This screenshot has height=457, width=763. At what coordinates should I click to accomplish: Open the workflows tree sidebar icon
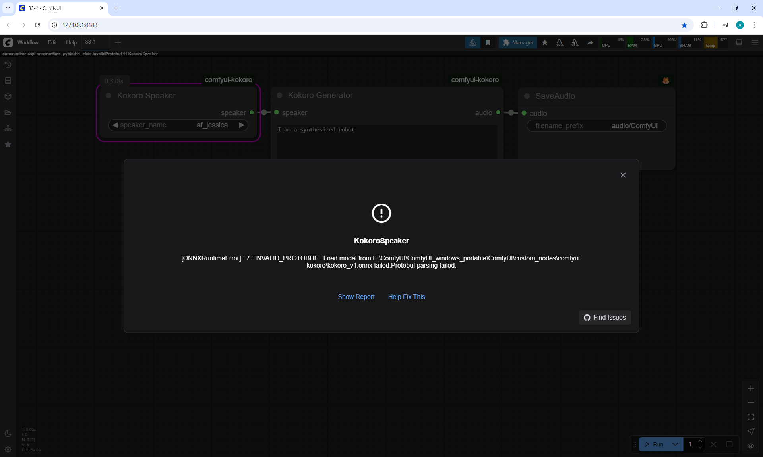[x=8, y=128]
